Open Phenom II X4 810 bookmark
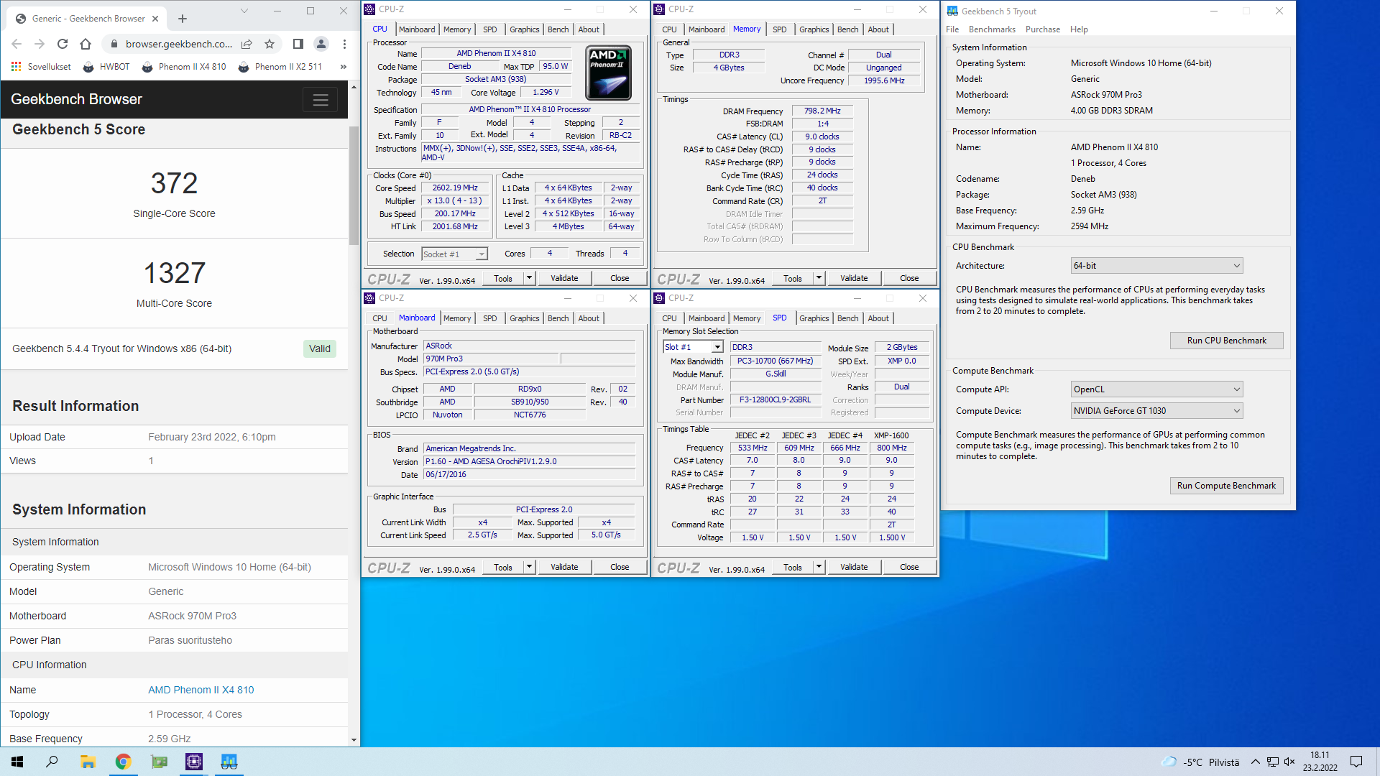 pos(184,67)
